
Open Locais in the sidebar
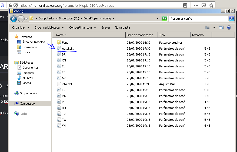tap(26, 52)
